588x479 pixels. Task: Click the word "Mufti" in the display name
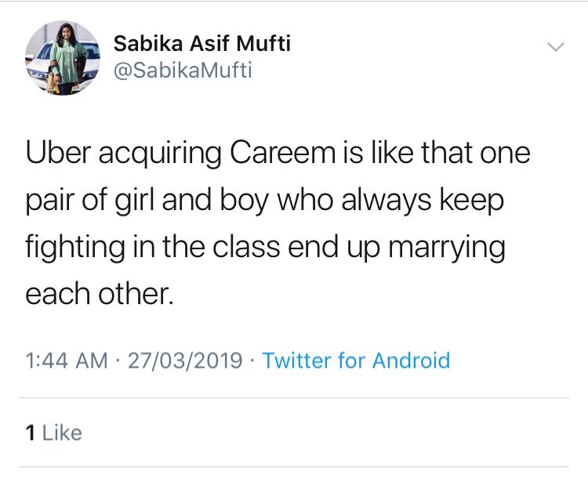[x=263, y=43]
